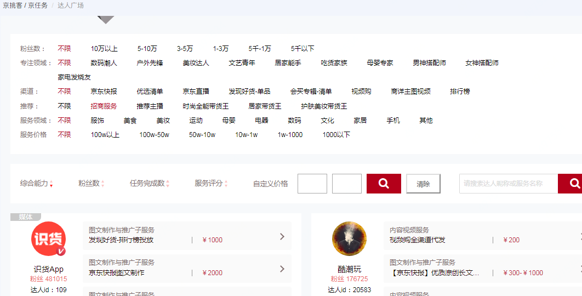Choose 10w-1w service price

point(247,135)
